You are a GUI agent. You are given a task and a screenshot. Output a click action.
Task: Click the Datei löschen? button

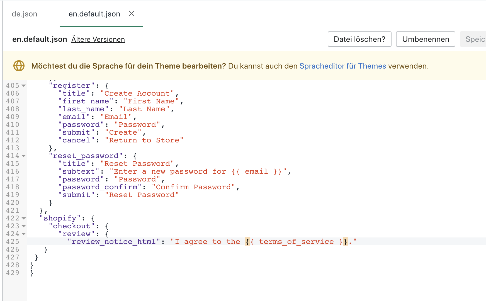point(359,39)
